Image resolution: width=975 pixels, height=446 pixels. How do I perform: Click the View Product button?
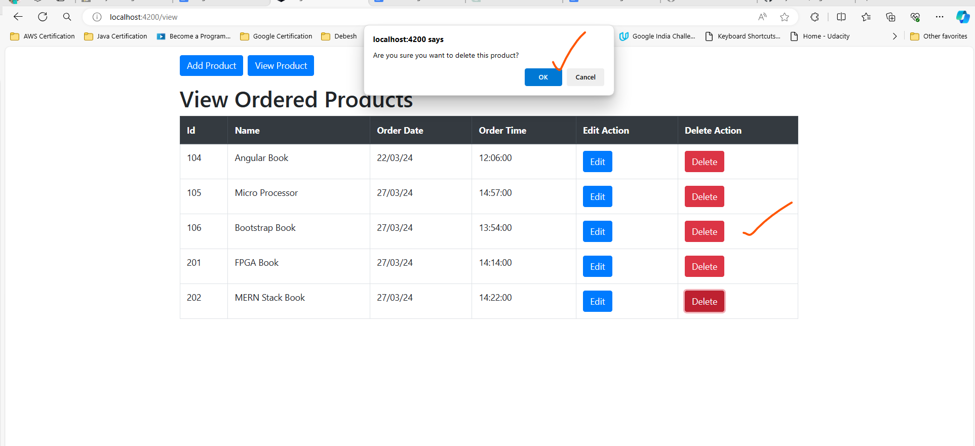click(281, 66)
